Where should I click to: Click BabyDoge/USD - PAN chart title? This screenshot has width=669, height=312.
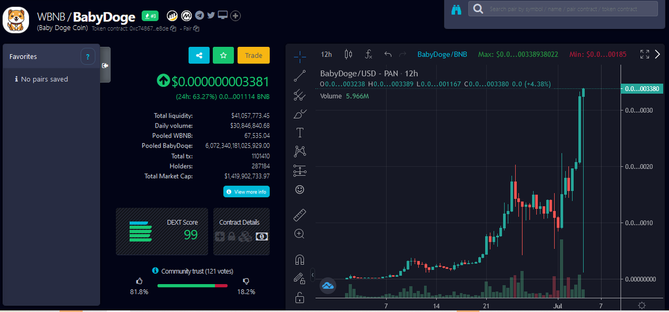point(369,73)
